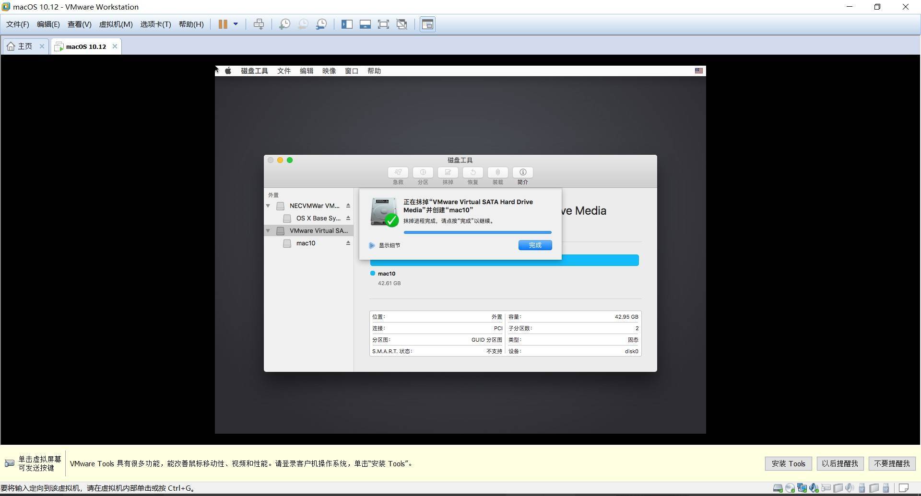Viewport: 921px width, 496px height.
Task: Open the Apple menu
Action: [228, 71]
